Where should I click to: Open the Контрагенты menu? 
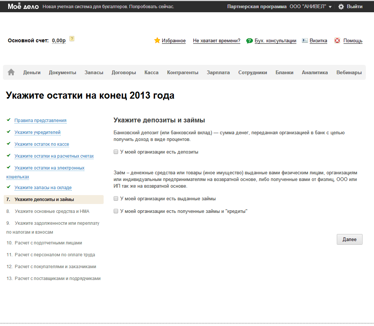pos(183,72)
